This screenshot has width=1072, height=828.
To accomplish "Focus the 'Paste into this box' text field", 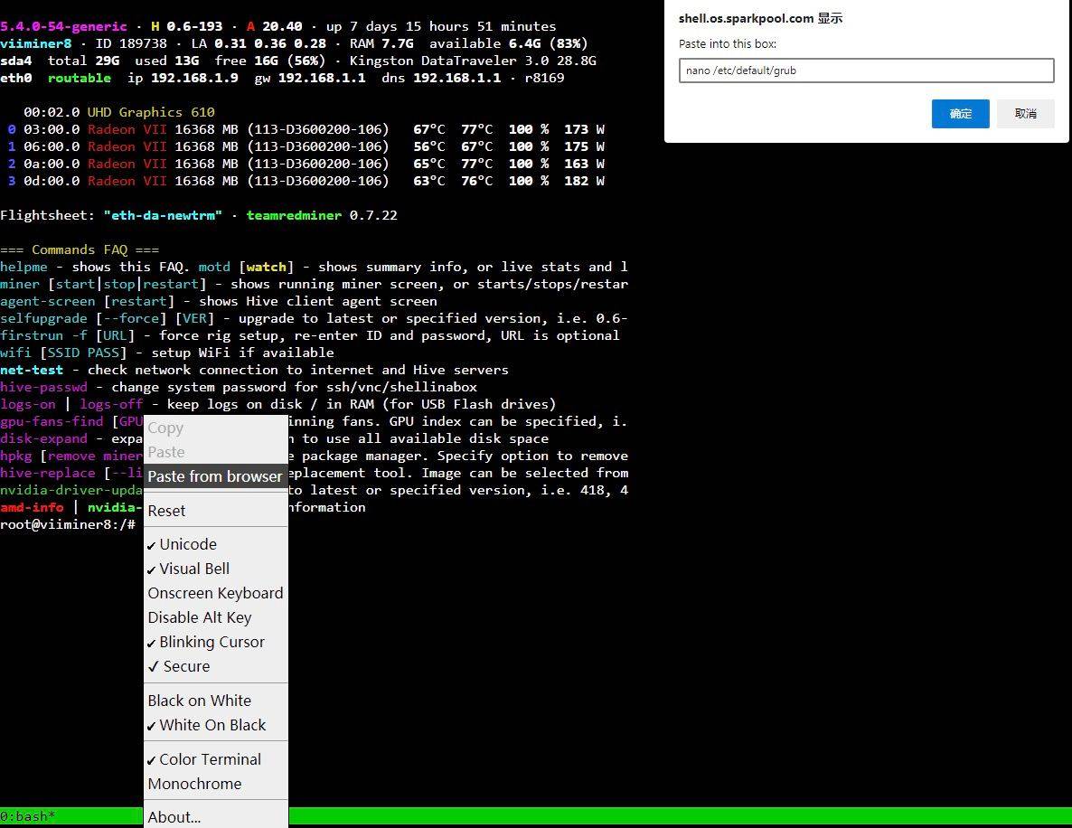I will [866, 71].
